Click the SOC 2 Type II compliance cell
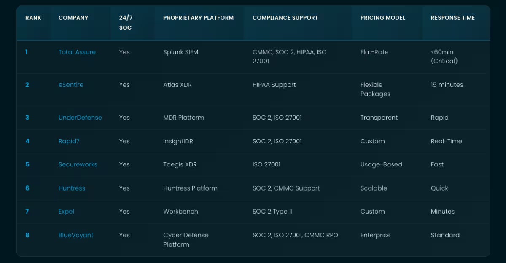 point(272,212)
